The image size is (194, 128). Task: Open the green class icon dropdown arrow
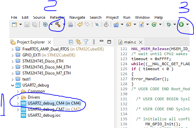click(x=160, y=24)
